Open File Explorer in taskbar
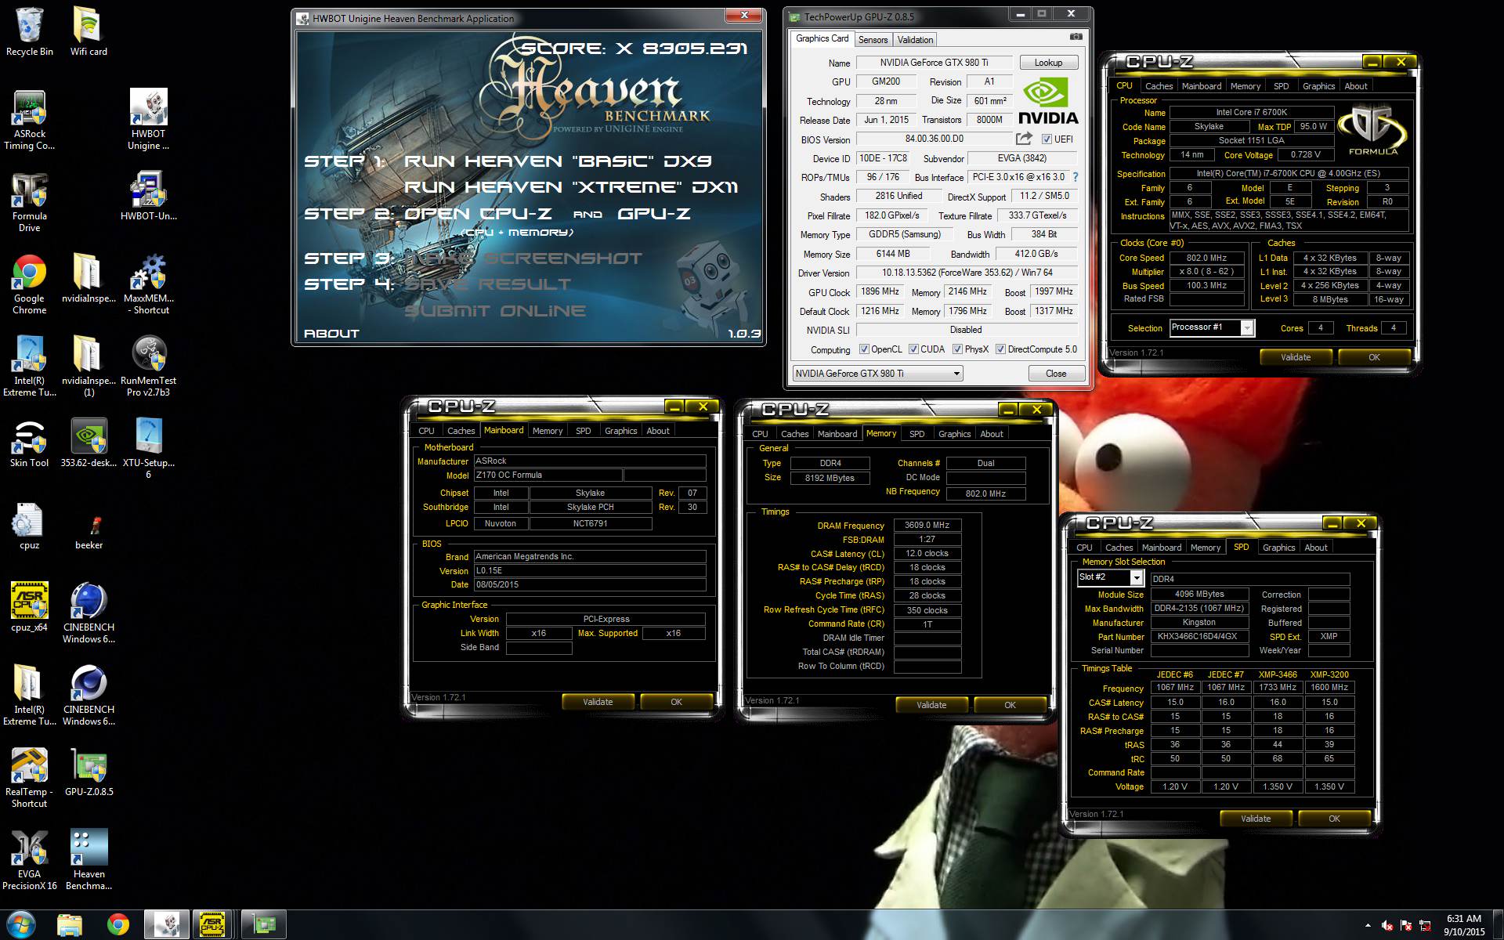Viewport: 1504px width, 940px height. click(x=70, y=925)
